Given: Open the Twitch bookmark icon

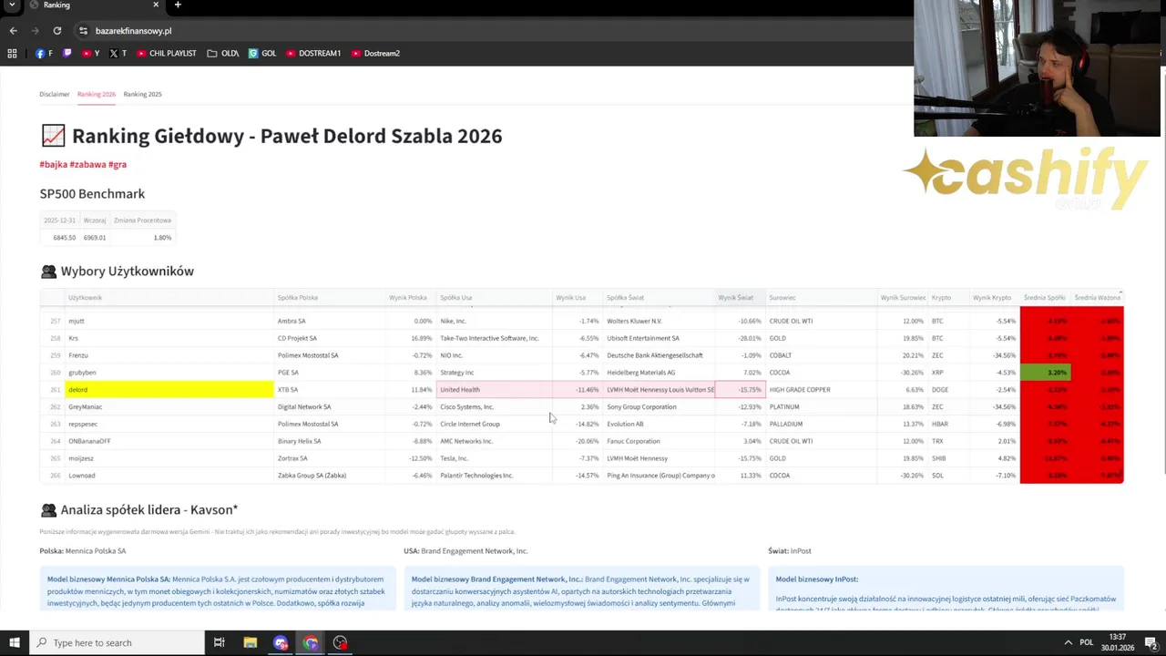Looking at the screenshot, I should (66, 53).
